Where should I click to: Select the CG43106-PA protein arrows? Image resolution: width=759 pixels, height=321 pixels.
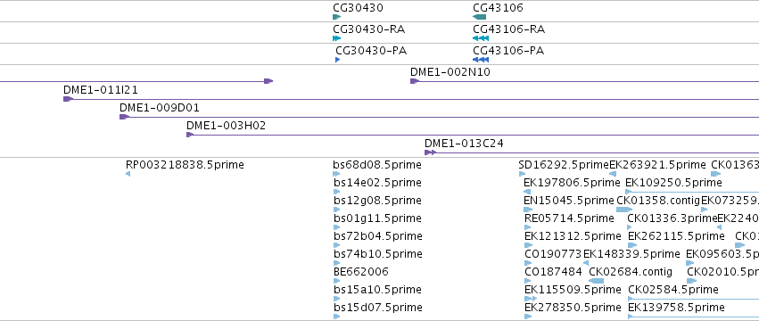pos(481,60)
